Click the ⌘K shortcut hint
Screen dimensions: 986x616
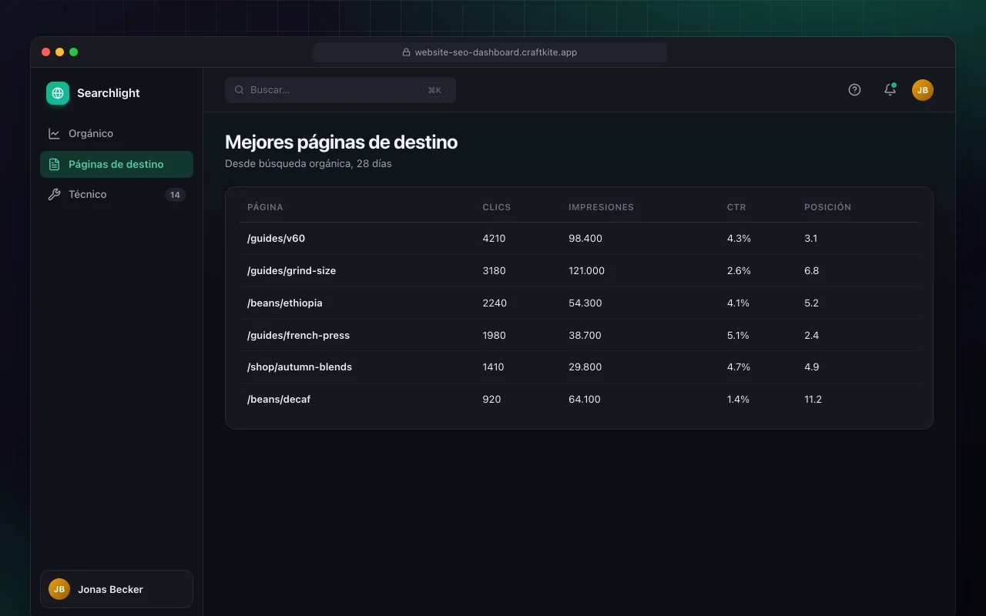pos(434,90)
